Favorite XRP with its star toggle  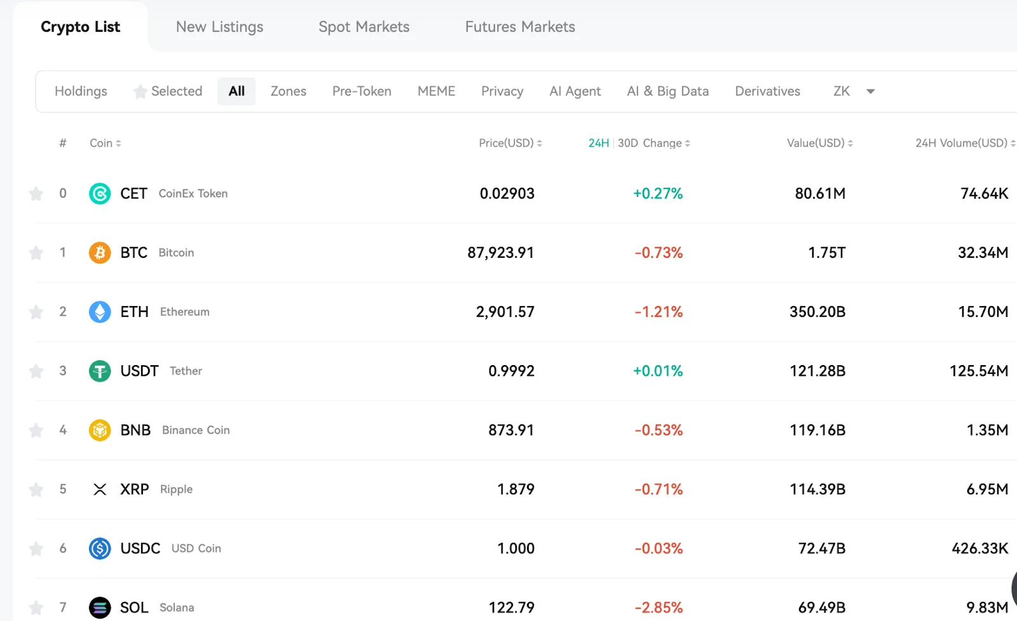[36, 489]
